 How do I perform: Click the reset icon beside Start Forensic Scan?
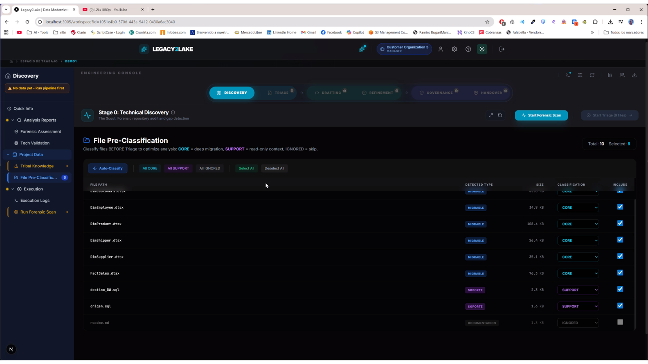tap(500, 115)
